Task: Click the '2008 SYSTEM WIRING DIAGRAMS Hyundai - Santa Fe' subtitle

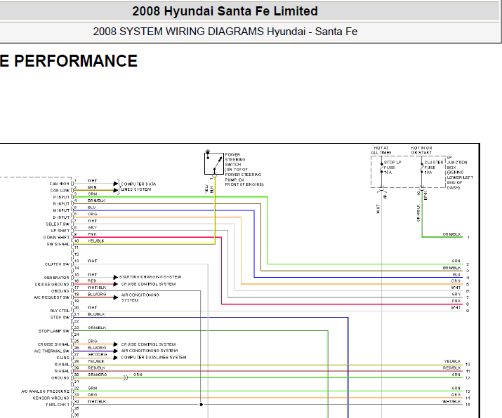Action: [225, 32]
